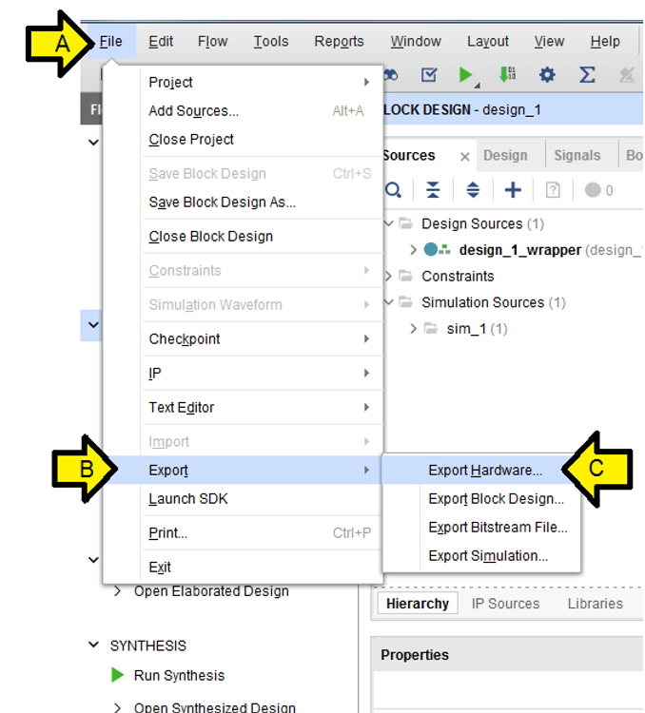
Task: Expand the design_1_wrapper tree node
Action: point(413,250)
